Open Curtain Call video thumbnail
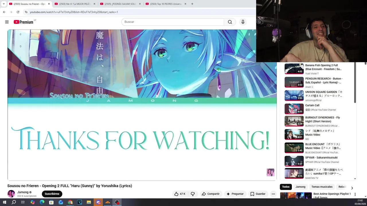The width and height of the screenshot is (367, 206). [294, 109]
